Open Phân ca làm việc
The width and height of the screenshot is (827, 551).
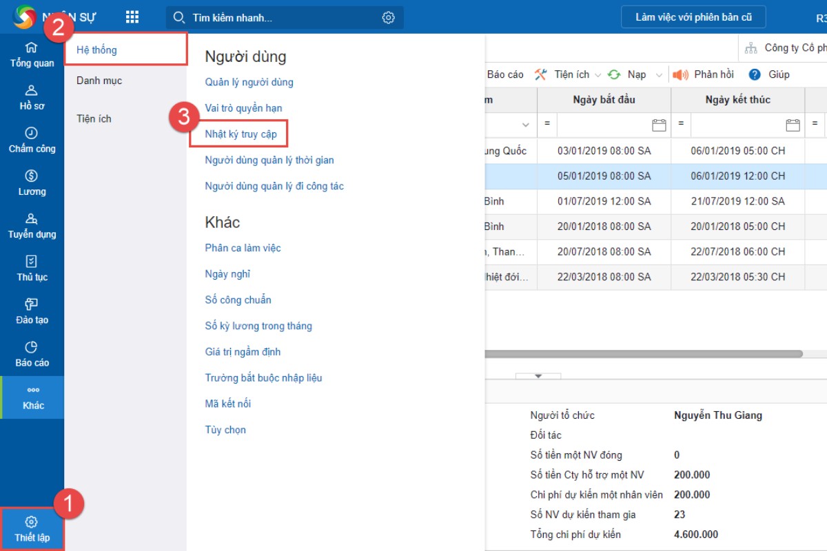pyautogui.click(x=243, y=248)
